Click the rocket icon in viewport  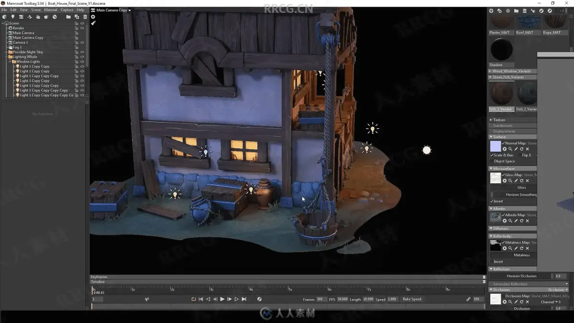(x=93, y=22)
